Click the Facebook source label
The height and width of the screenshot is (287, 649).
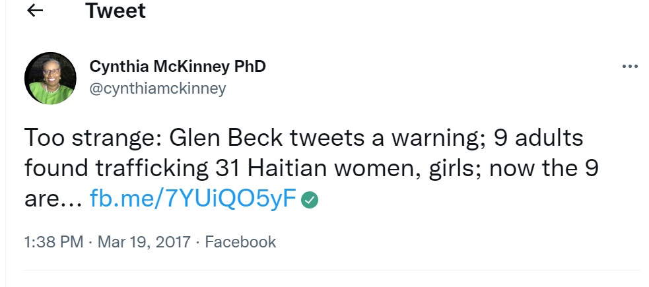(240, 242)
